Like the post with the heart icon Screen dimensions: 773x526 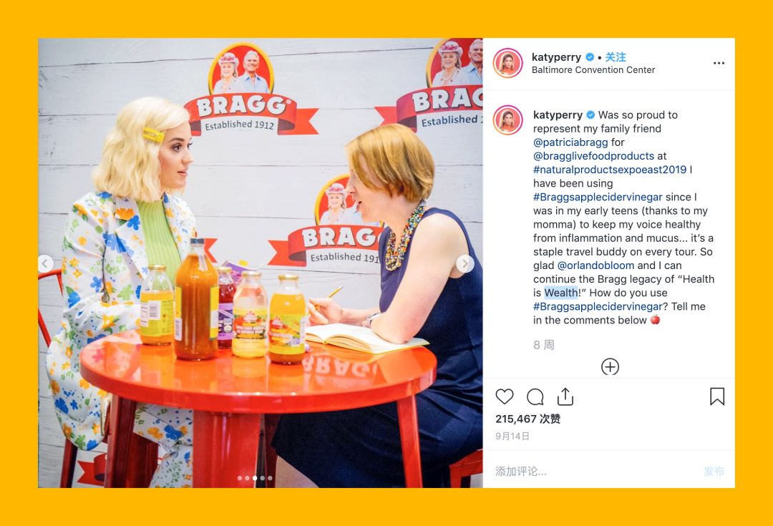[x=505, y=396]
